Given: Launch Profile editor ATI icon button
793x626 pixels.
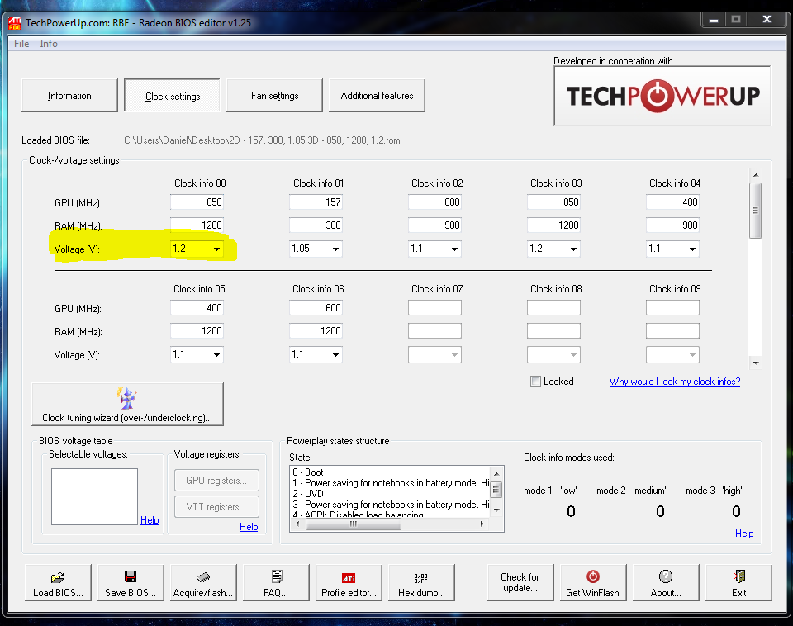Looking at the screenshot, I should (x=349, y=582).
